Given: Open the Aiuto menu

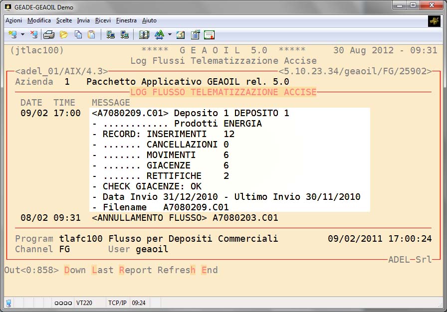Looking at the screenshot, I should click(149, 20).
